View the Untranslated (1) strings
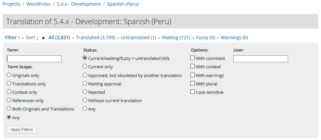The image size is (321, 140). pos(138,38)
